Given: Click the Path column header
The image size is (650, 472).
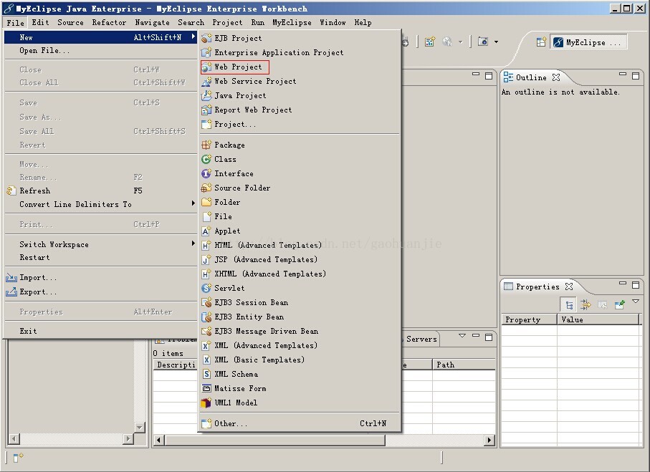Looking at the screenshot, I should (x=464, y=365).
